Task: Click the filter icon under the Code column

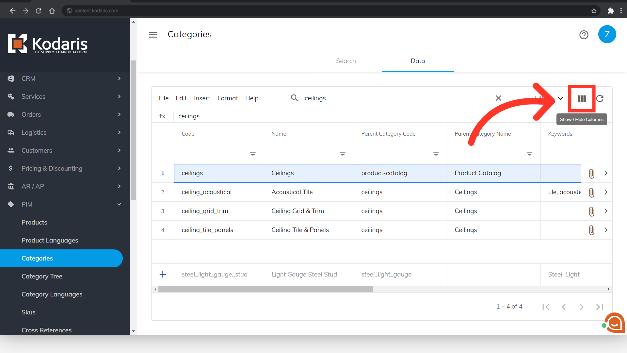Action: pos(253,154)
